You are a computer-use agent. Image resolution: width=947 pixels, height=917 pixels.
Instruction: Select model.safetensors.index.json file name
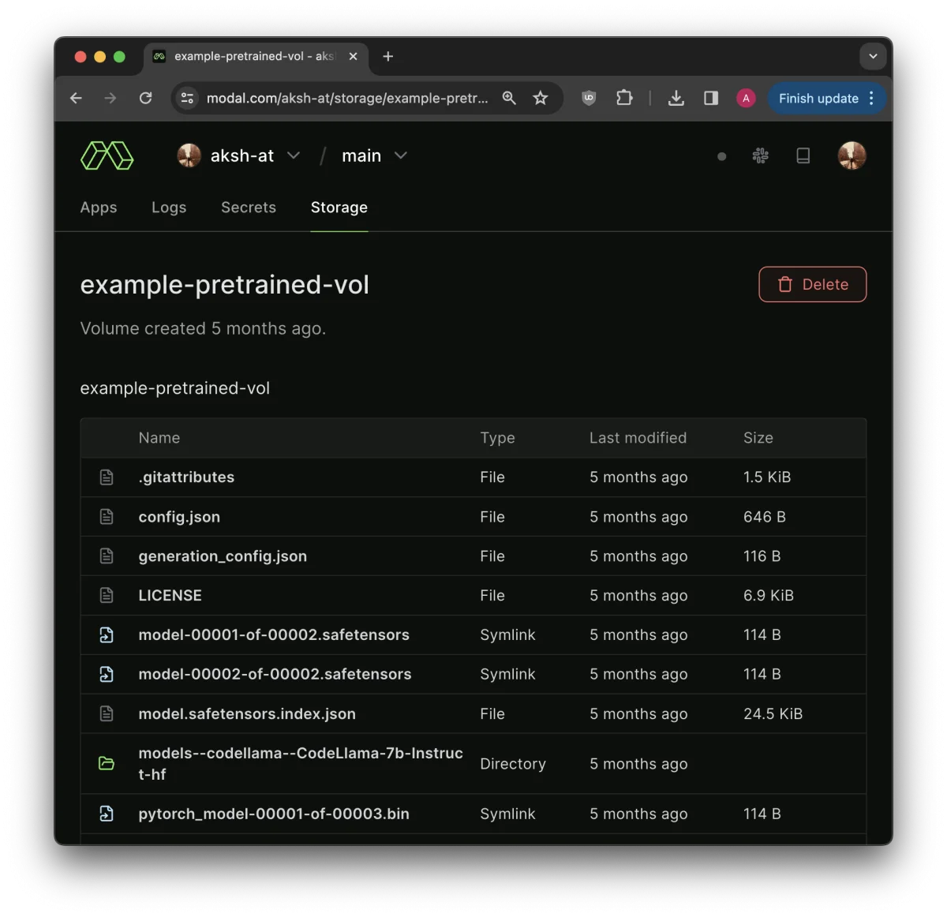click(x=247, y=714)
